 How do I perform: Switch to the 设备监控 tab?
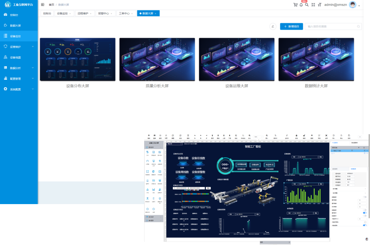coord(64,14)
